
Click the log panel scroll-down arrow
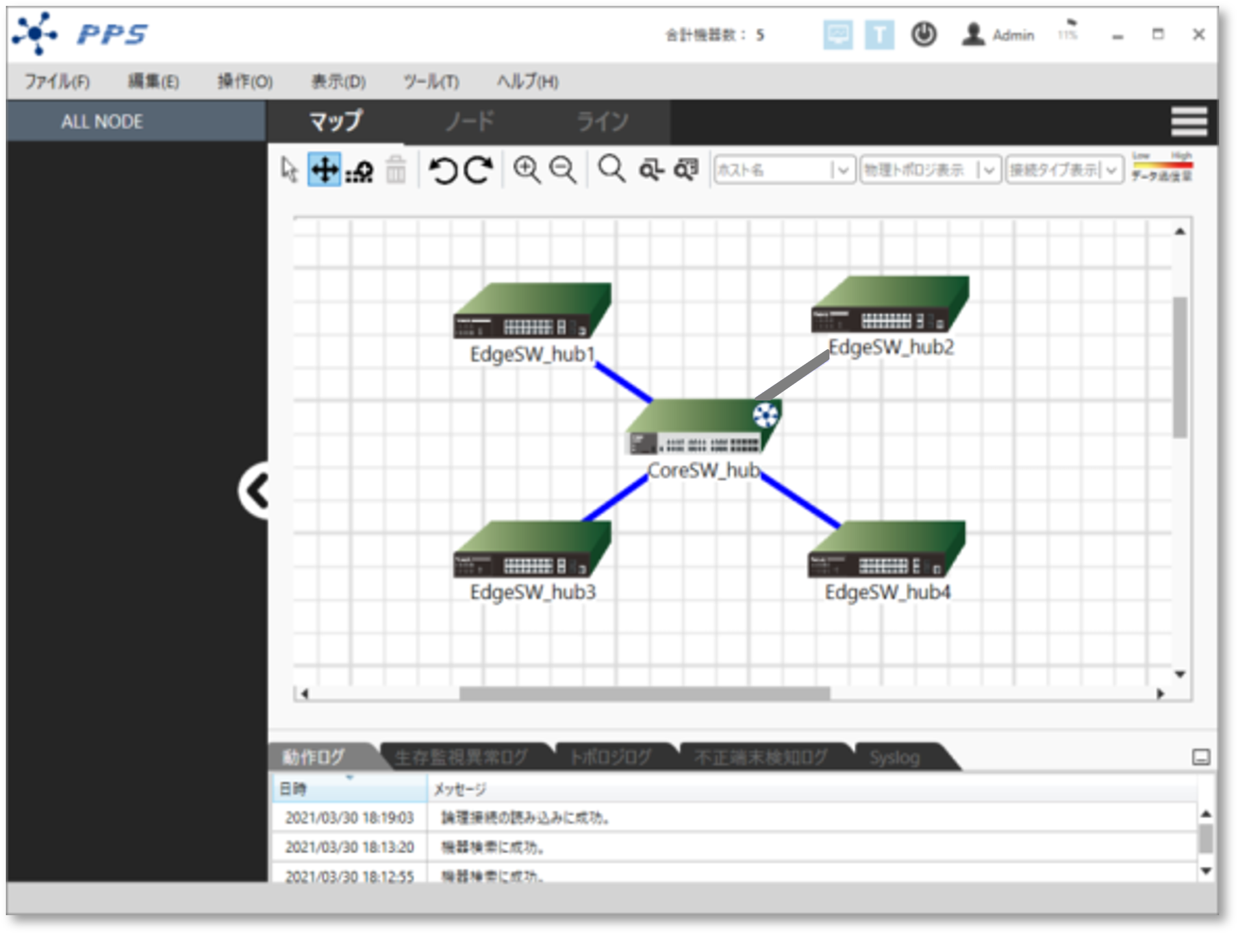pos(1206,871)
